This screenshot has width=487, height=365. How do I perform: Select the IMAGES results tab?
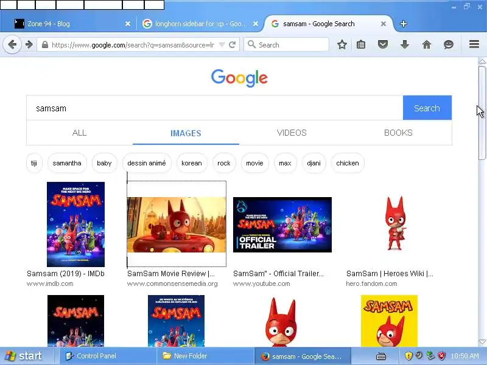point(186,133)
